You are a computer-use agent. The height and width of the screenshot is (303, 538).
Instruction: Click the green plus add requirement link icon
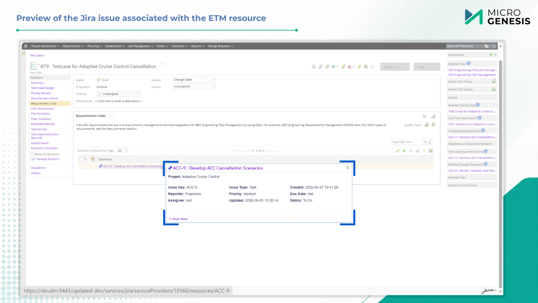(404, 151)
